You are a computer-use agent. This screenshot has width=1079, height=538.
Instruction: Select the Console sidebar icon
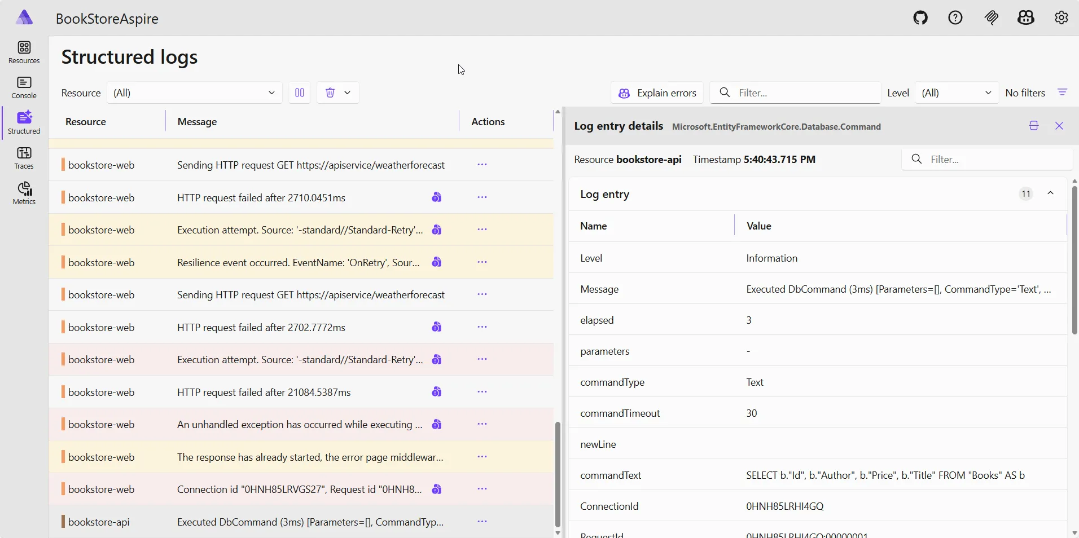point(24,87)
